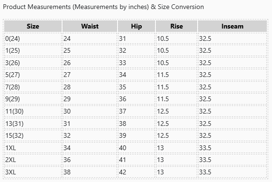The image size is (272, 182).
Task: Select the 15(32) size cell
Action: 33,135
